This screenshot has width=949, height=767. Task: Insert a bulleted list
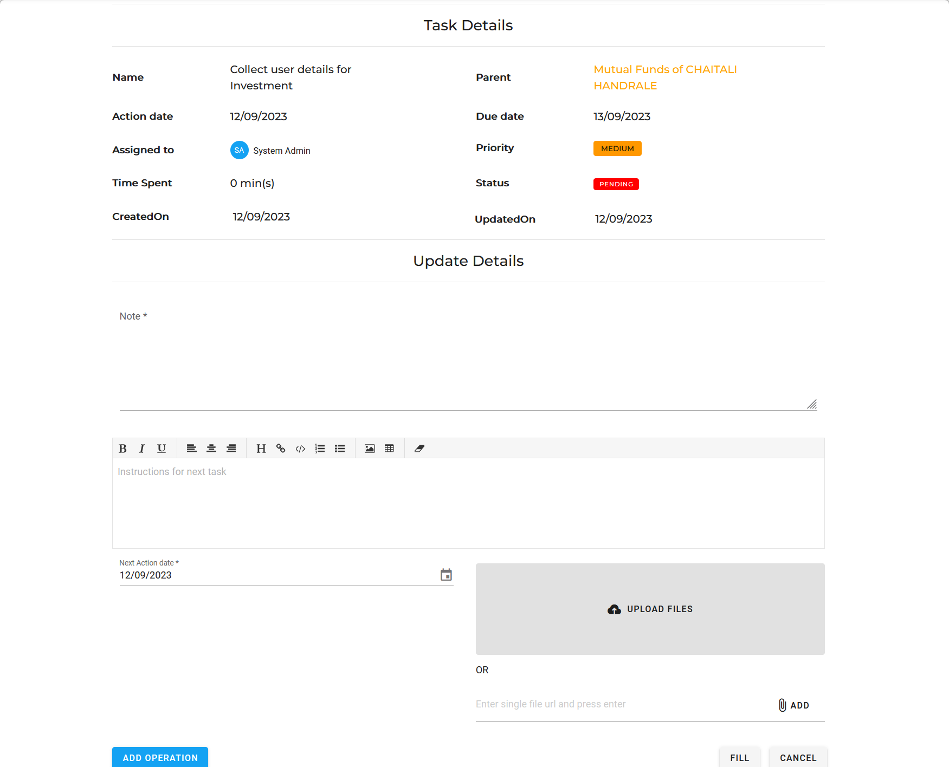tap(340, 448)
